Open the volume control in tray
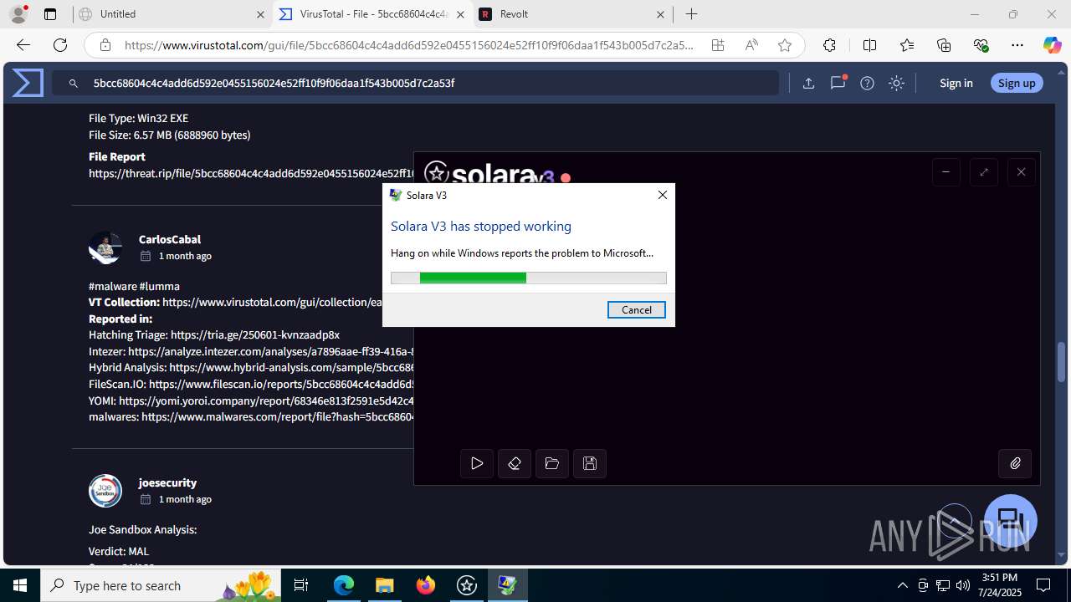The image size is (1071, 602). tap(963, 585)
